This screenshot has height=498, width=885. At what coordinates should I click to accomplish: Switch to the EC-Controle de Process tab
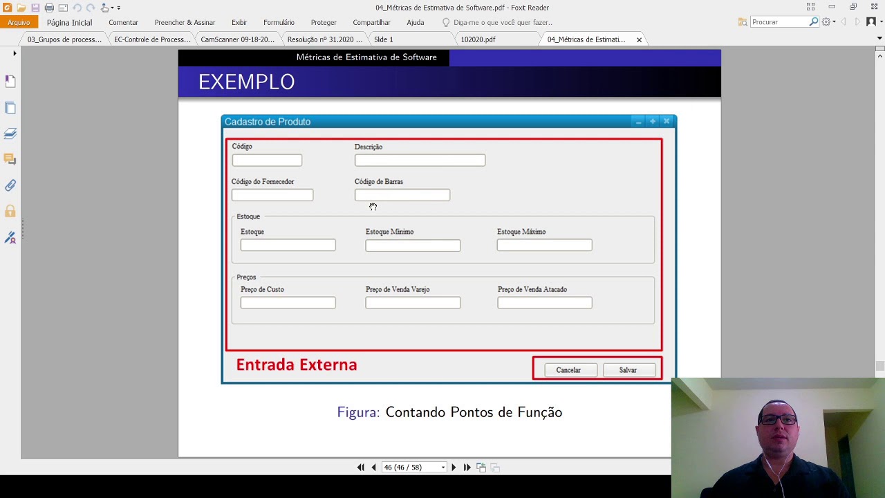(152, 39)
